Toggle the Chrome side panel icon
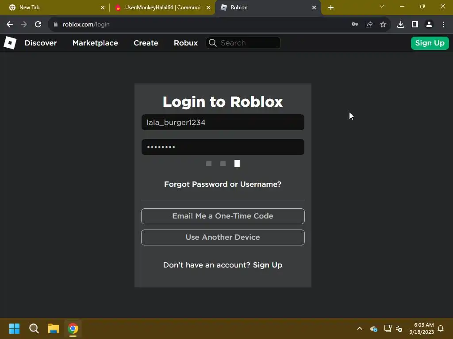Screen dimensions: 453x339 [415, 25]
